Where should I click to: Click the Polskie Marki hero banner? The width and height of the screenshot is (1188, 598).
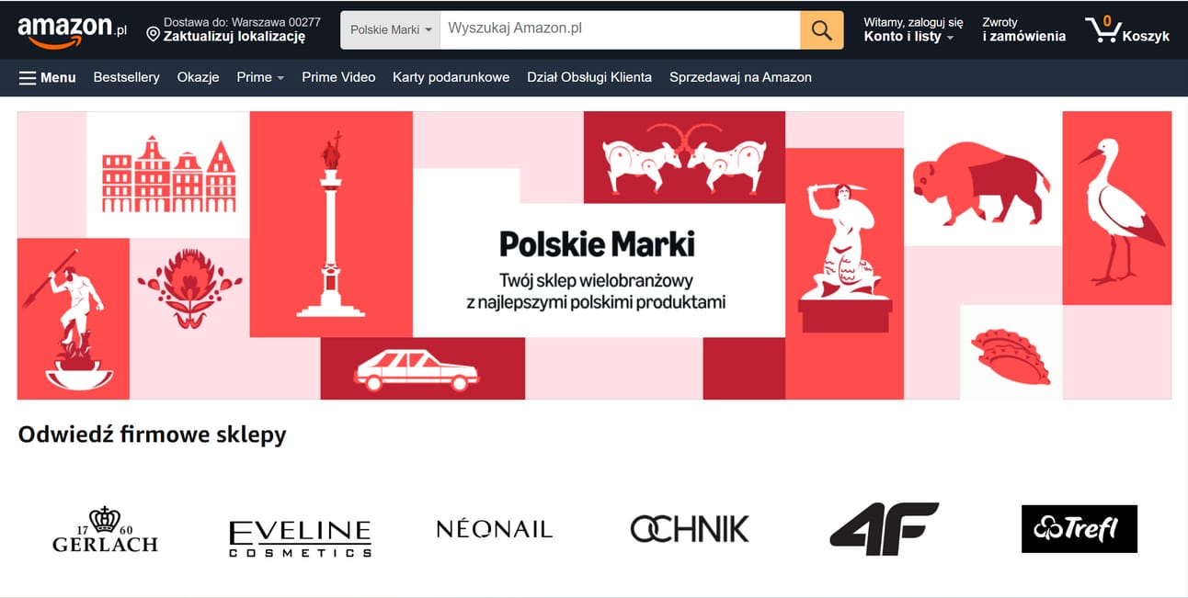[x=594, y=255]
